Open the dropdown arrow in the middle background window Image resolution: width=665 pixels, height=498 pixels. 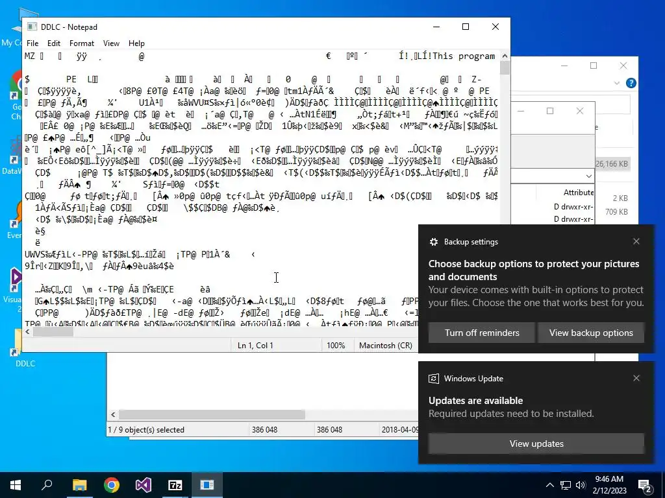(x=588, y=176)
